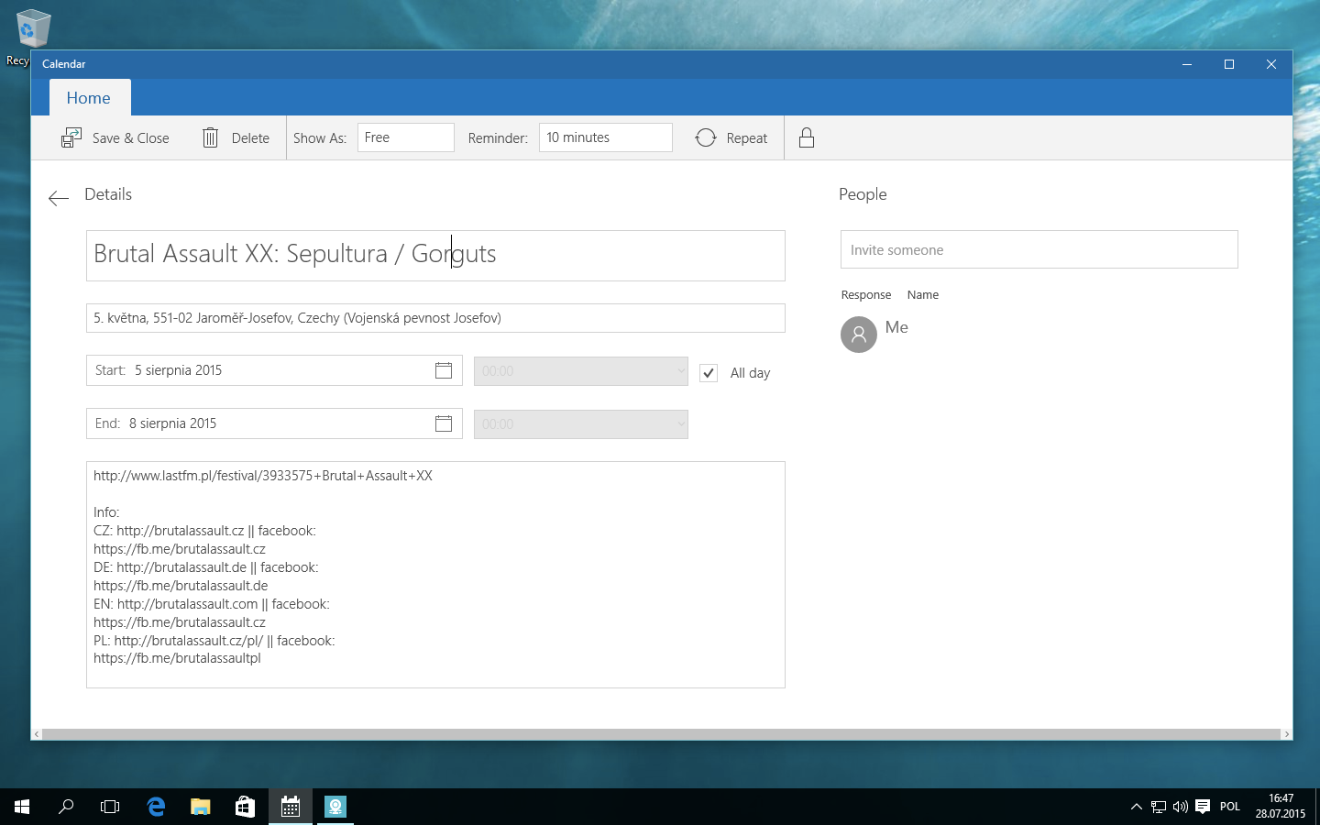1320x825 pixels.
Task: Go back with the Details arrow
Action: pyautogui.click(x=59, y=199)
